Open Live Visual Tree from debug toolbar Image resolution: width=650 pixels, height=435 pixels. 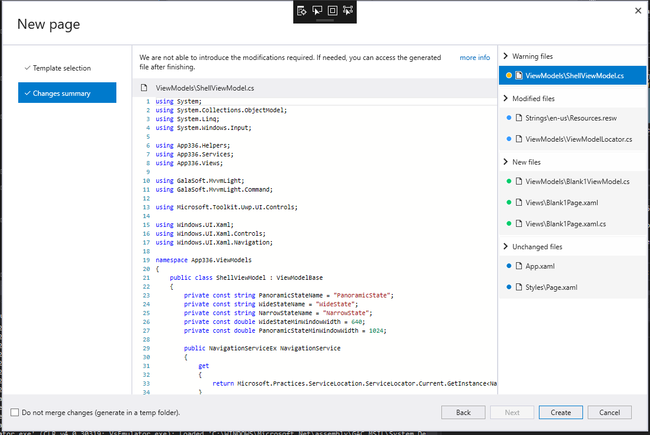point(302,11)
